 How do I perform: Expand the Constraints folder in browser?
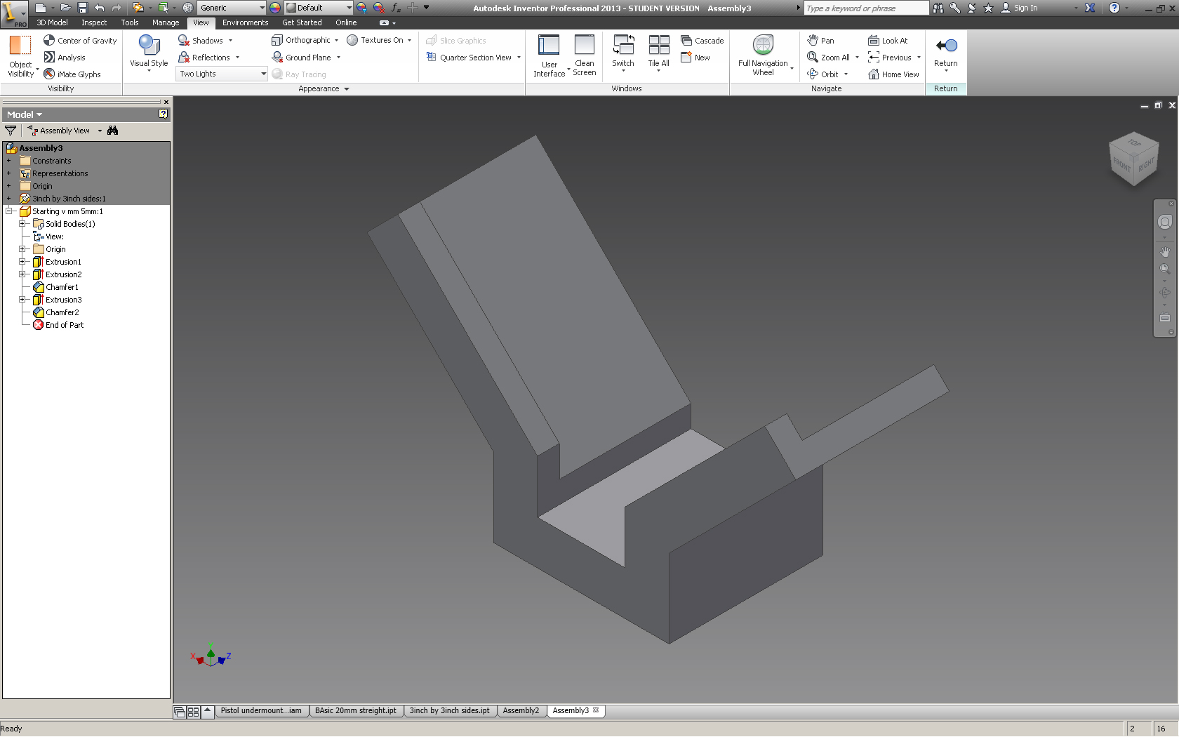click(9, 161)
